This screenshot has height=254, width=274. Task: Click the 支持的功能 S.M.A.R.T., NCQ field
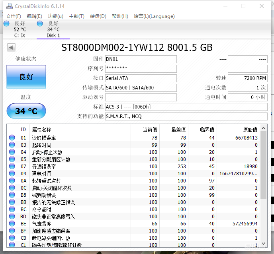186,116
